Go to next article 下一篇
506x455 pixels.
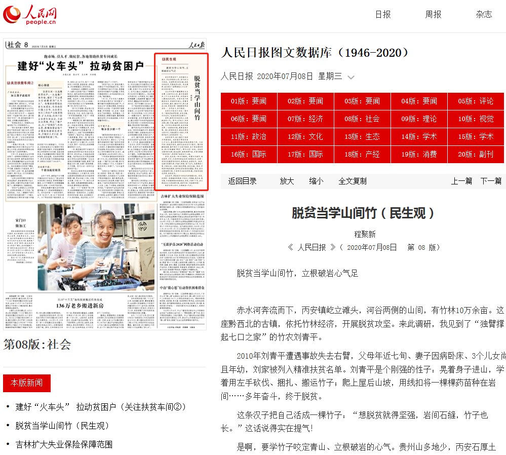pos(491,181)
